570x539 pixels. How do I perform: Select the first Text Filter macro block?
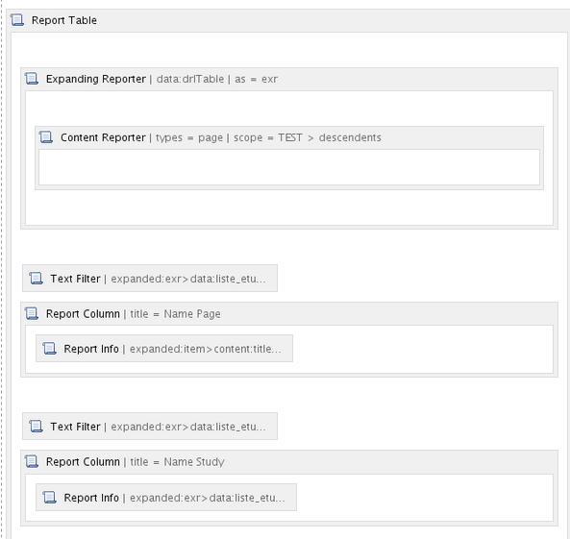pos(150,279)
